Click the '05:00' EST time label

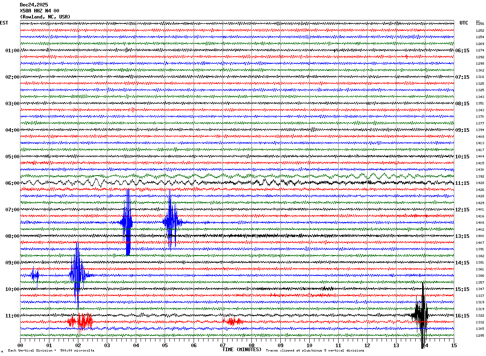(12, 157)
